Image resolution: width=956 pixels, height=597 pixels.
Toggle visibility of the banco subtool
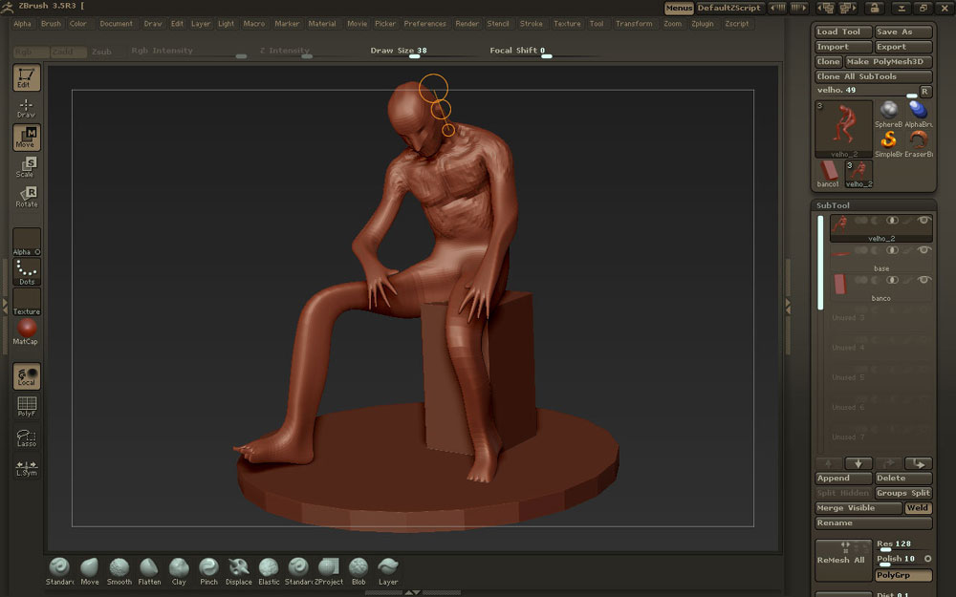(x=923, y=280)
